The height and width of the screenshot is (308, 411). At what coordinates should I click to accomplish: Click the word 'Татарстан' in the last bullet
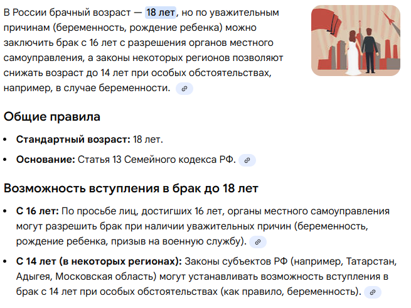tap(371, 261)
